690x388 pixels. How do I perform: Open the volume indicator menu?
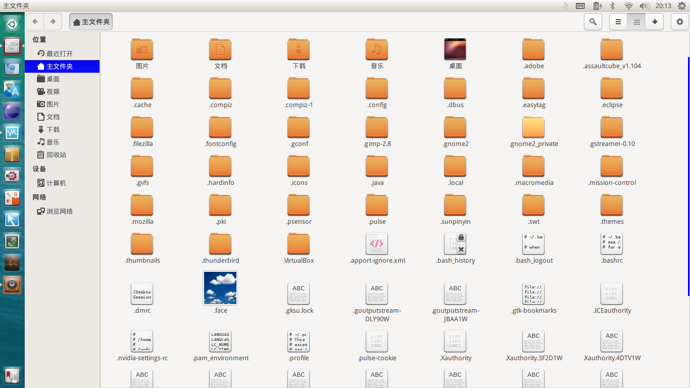click(x=645, y=6)
